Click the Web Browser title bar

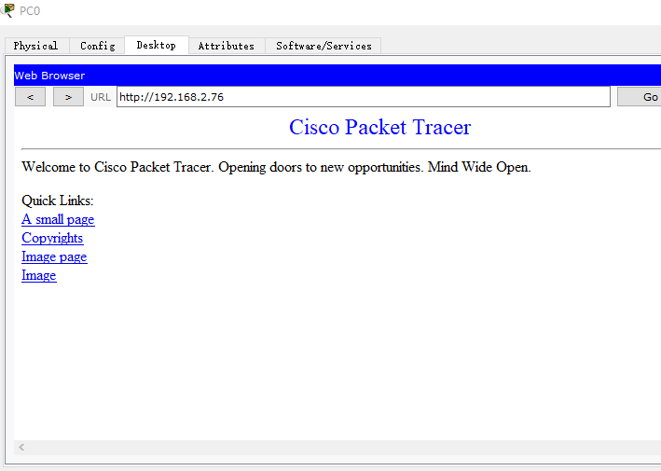pyautogui.click(x=337, y=76)
